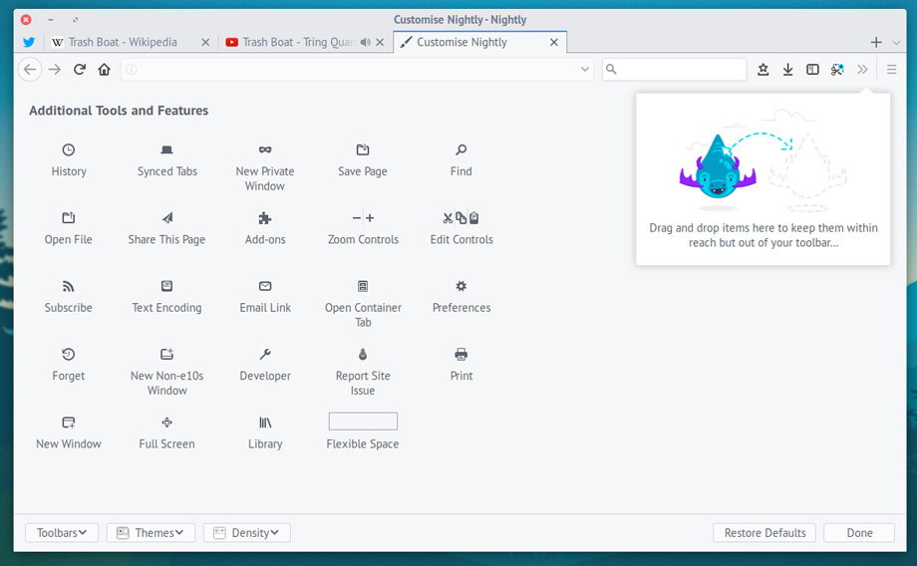The height and width of the screenshot is (566, 917).
Task: Click the Add-ons puzzle piece icon
Action: pyautogui.click(x=265, y=218)
